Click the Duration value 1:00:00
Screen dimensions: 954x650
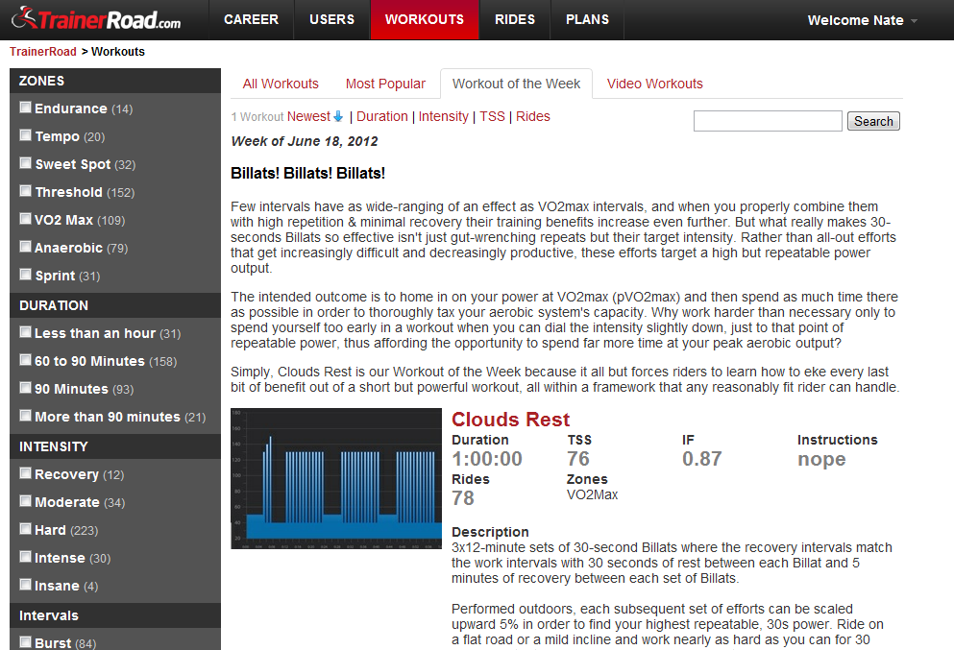point(487,459)
